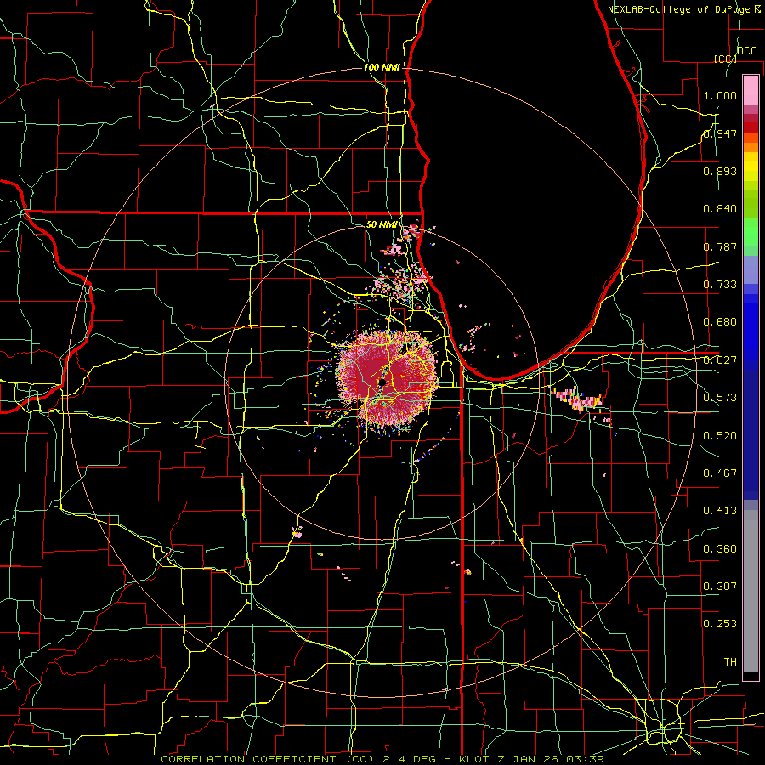Click the black radar site dot
765x765 pixels.
[x=382, y=382]
